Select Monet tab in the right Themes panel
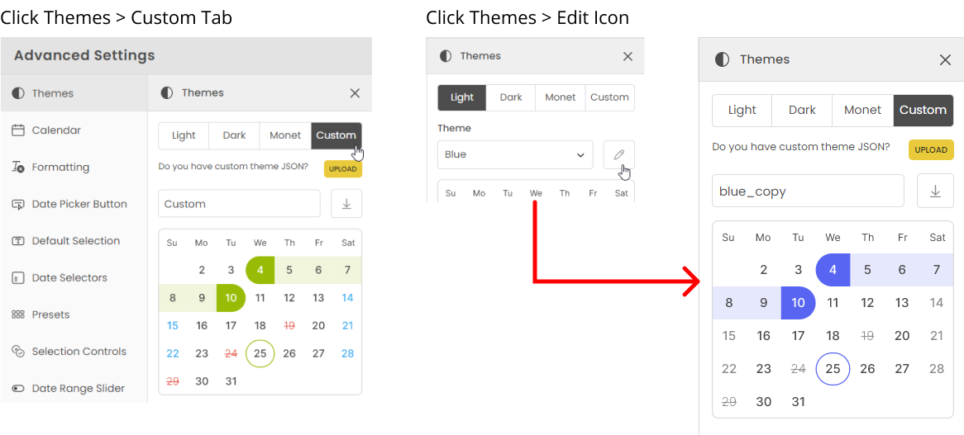The image size is (964, 435). click(862, 110)
